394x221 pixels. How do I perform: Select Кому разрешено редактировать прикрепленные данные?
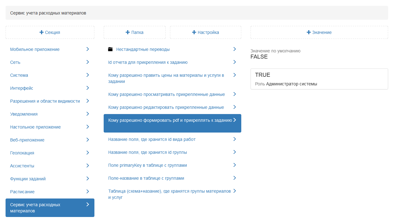166,107
